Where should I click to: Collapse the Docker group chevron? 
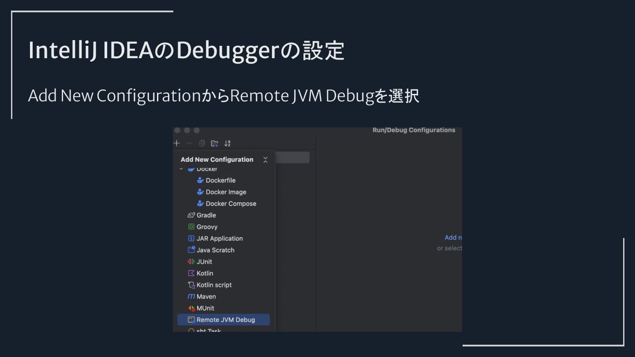[181, 169]
